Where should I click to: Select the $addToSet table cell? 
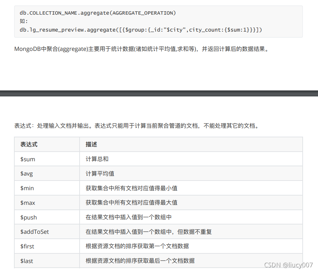tap(47, 232)
